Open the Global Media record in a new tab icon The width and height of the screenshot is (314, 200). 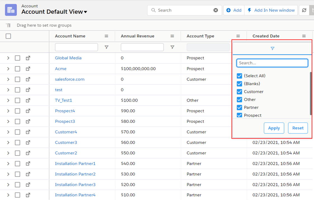click(x=28, y=58)
